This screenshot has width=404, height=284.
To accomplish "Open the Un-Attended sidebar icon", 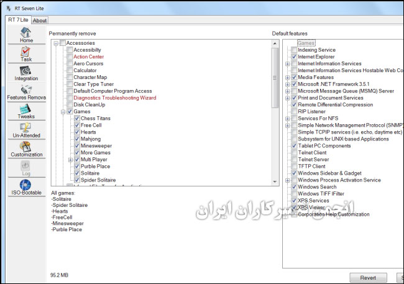I will coord(25,128).
